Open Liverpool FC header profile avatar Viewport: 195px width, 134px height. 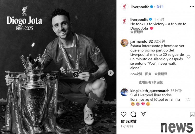tap(125, 7)
